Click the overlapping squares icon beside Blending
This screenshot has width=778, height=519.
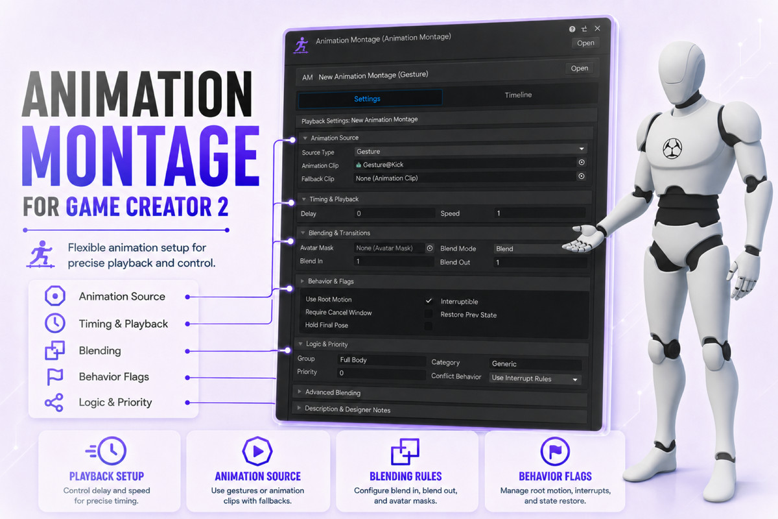click(54, 350)
